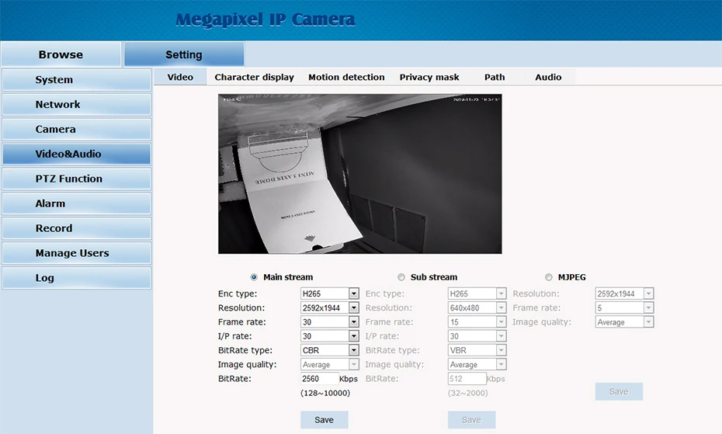Click the MJPEG Save button

(x=619, y=391)
